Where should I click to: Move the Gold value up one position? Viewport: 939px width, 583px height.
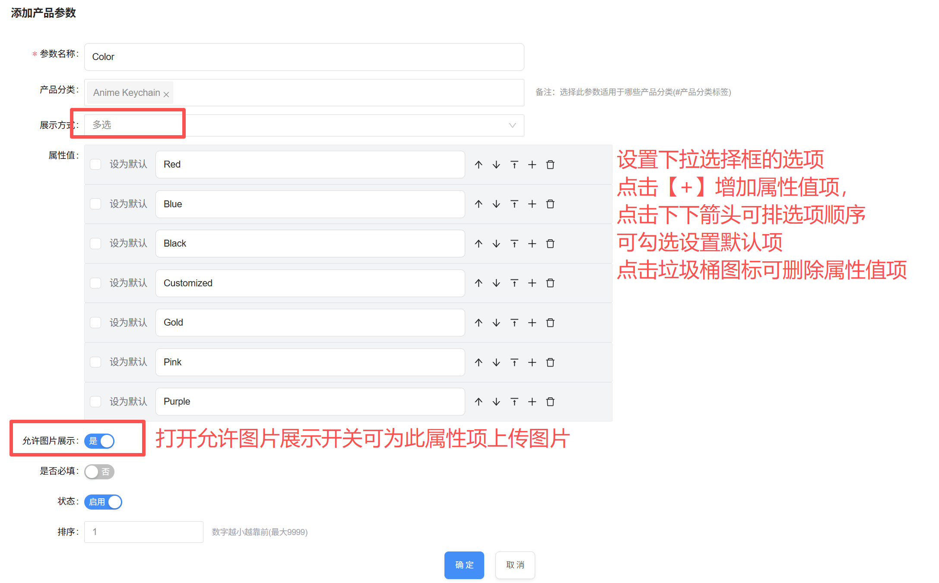tap(479, 323)
